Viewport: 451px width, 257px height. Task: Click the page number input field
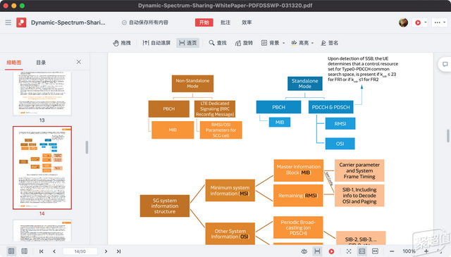click(x=80, y=251)
